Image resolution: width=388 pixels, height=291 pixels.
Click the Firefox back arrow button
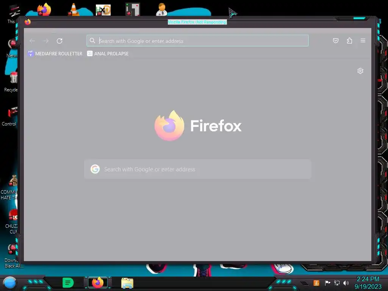(x=32, y=41)
